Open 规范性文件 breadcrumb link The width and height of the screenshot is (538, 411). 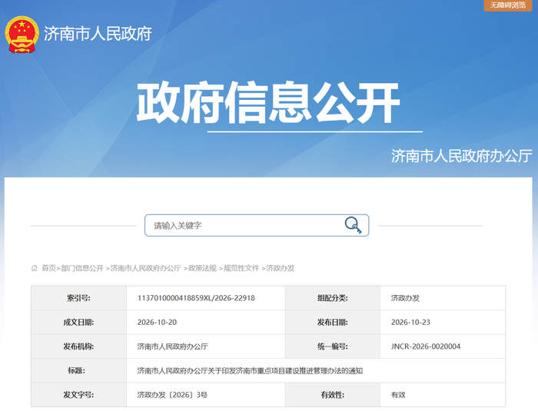click(x=241, y=268)
